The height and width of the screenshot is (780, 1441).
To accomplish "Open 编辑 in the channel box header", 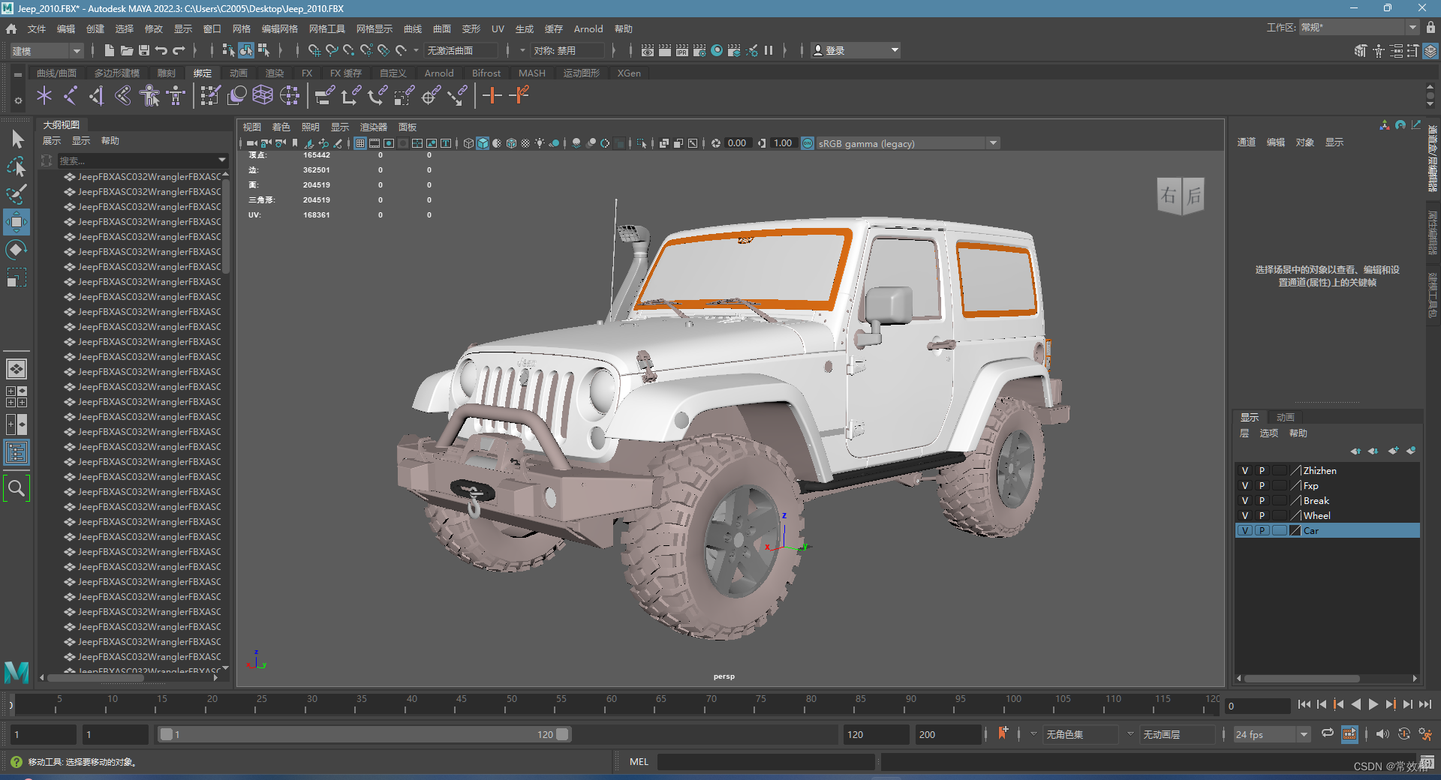I will pos(1275,142).
